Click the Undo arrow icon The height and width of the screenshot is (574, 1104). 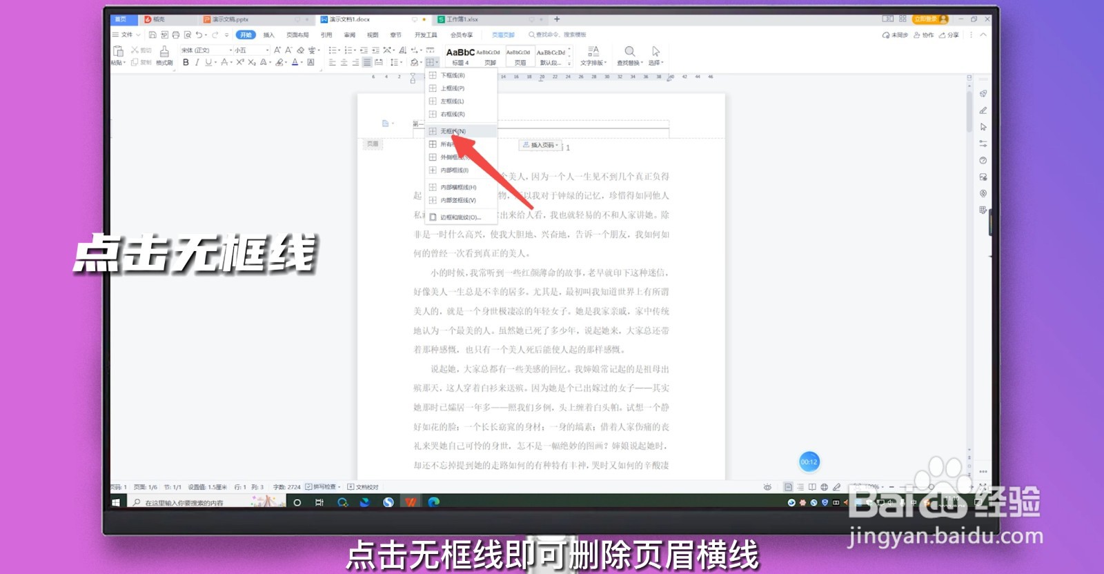199,34
